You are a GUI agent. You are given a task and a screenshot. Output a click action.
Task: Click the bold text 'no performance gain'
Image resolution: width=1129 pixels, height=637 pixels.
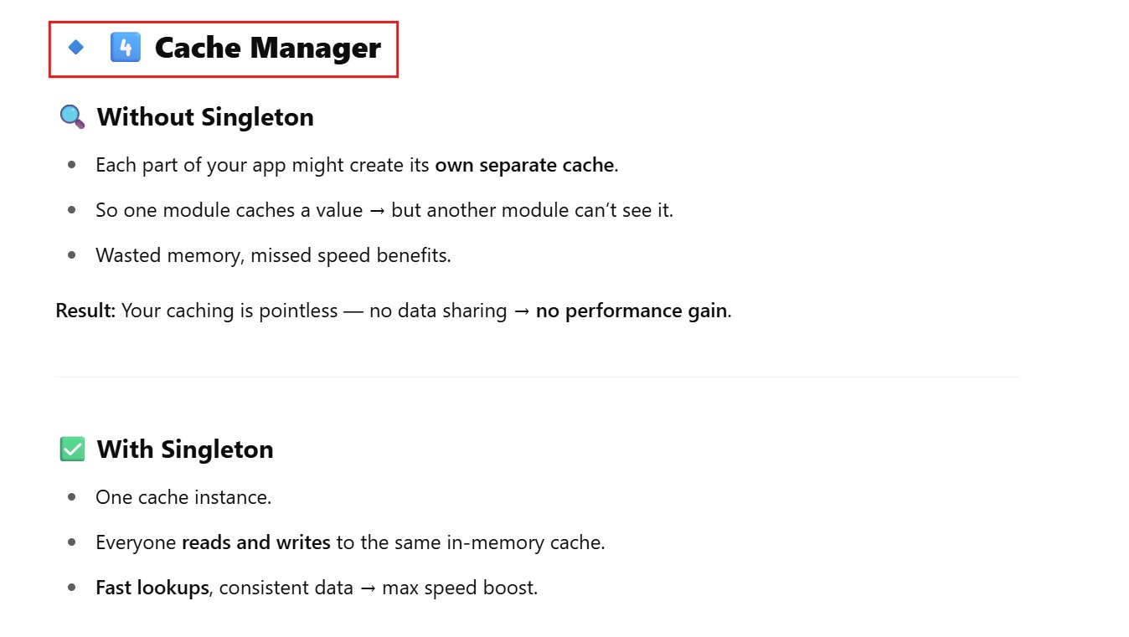tap(632, 311)
